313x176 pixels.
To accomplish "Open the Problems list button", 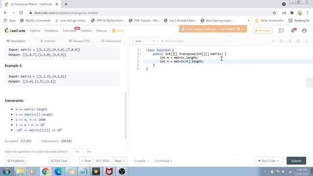I will click(16, 161).
